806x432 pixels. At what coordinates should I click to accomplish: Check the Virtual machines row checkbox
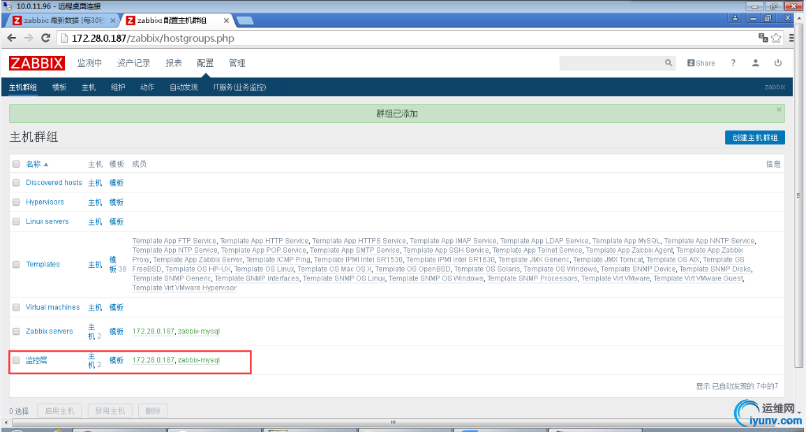click(16, 308)
